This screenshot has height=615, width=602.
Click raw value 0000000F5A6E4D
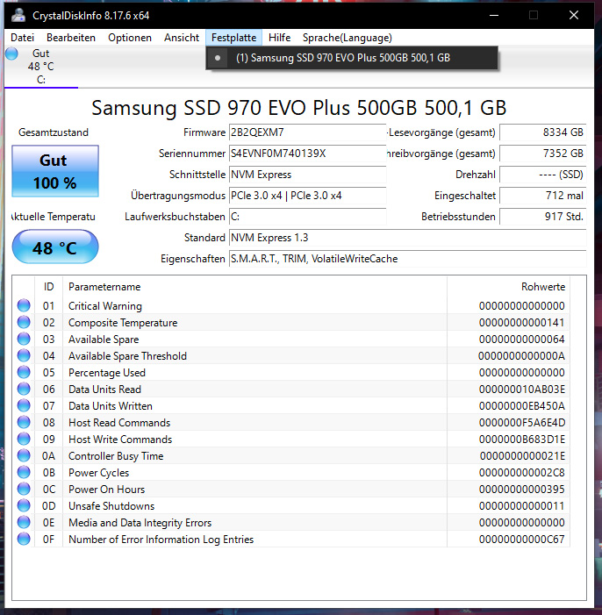[522, 422]
